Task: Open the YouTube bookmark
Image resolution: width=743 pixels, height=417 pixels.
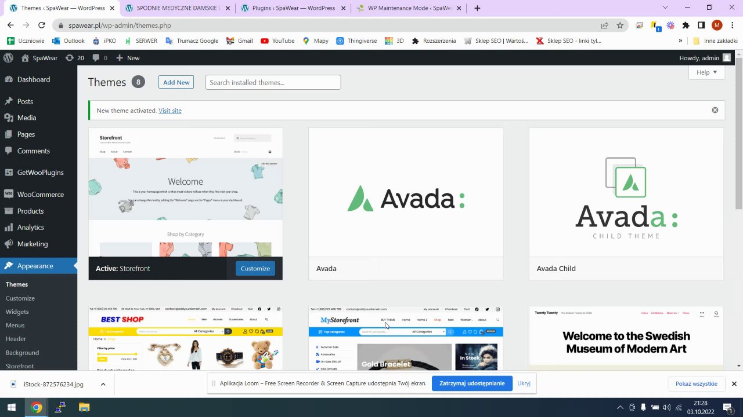Action: [x=277, y=41]
